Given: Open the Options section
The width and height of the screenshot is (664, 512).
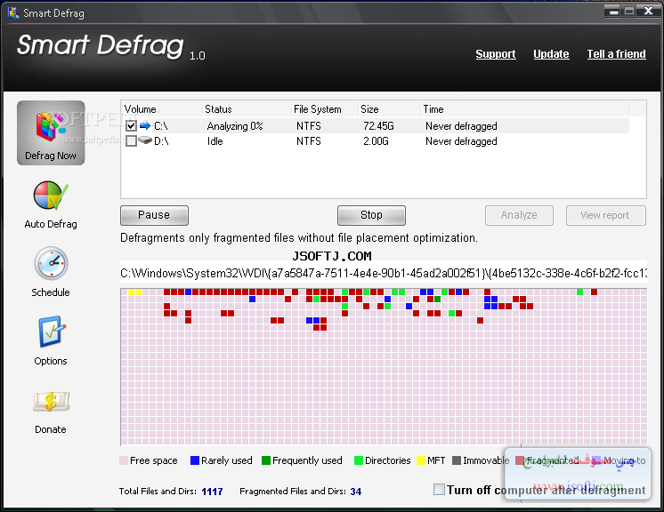Looking at the screenshot, I should click(51, 340).
